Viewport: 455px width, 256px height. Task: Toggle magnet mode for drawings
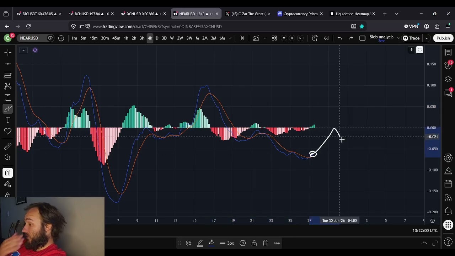8,173
